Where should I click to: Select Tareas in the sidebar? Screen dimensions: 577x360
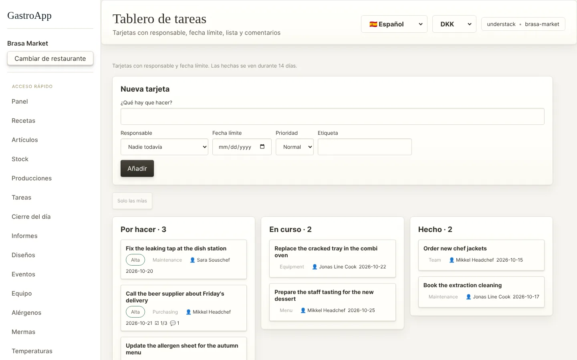point(21,198)
